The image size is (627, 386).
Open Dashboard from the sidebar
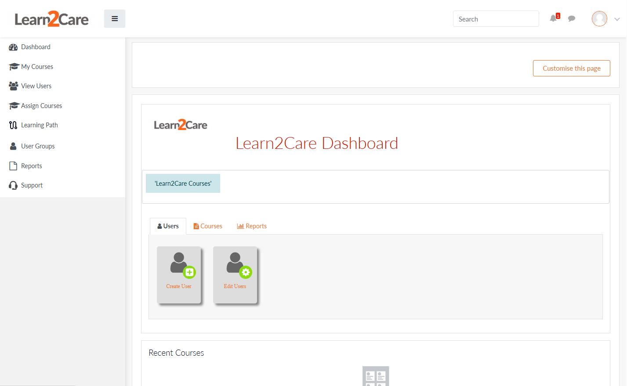36,47
